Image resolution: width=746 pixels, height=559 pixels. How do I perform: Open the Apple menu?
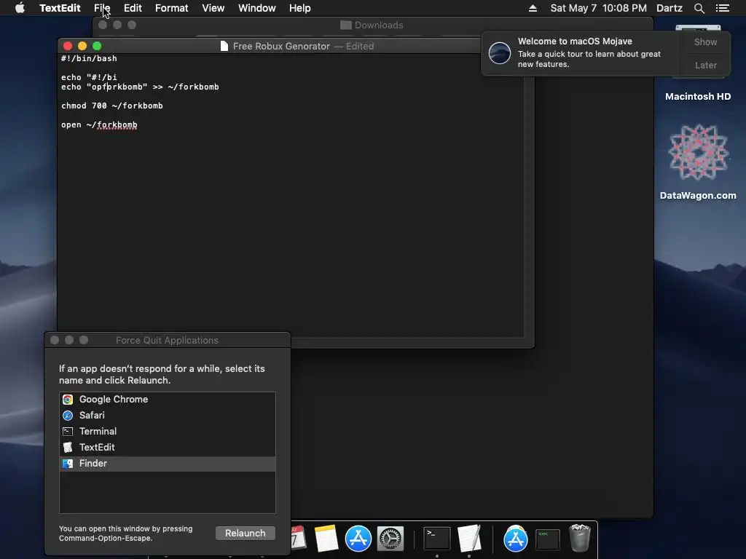[20, 8]
